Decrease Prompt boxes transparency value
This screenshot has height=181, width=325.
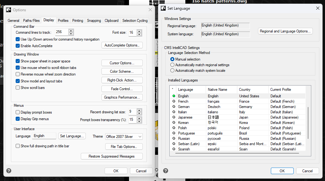pos(139,121)
